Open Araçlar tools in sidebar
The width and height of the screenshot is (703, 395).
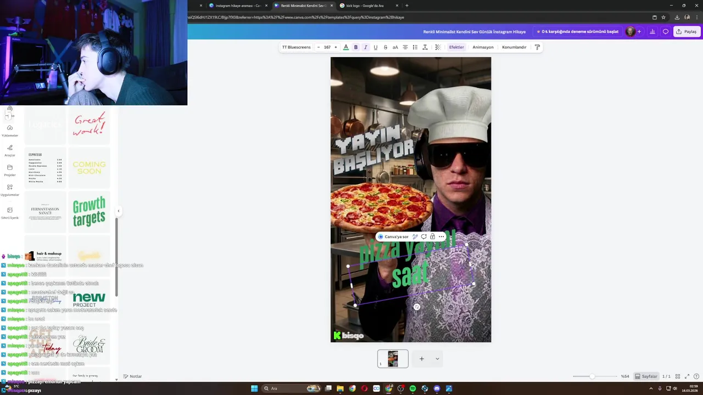pyautogui.click(x=10, y=150)
